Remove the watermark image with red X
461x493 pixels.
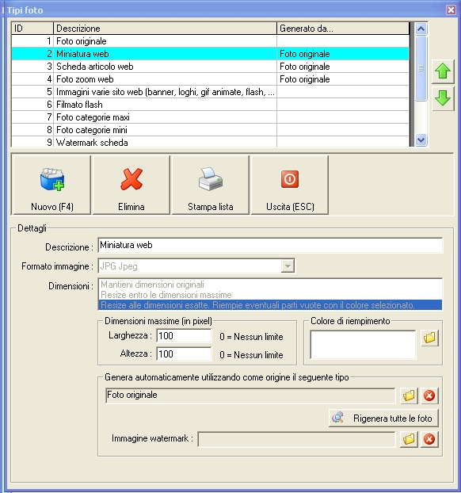coord(429,439)
